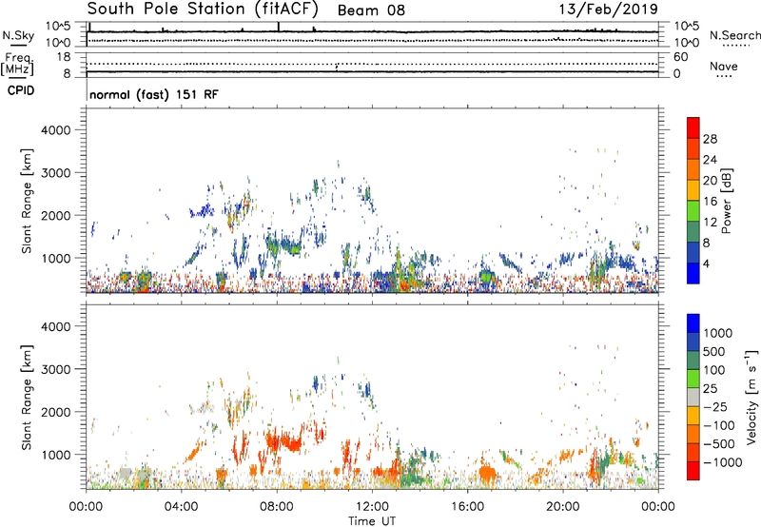The image size is (761, 527).
Task: Select the "16:00" time tick label
Action: pos(467,507)
